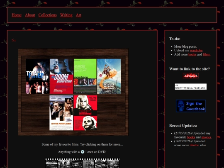Click the back arrow link
The width and height of the screenshot is (224, 168).
(x=14, y=40)
